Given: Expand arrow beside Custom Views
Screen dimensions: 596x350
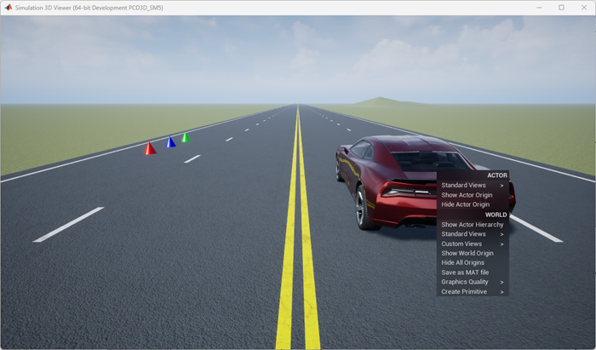Looking at the screenshot, I should [501, 244].
